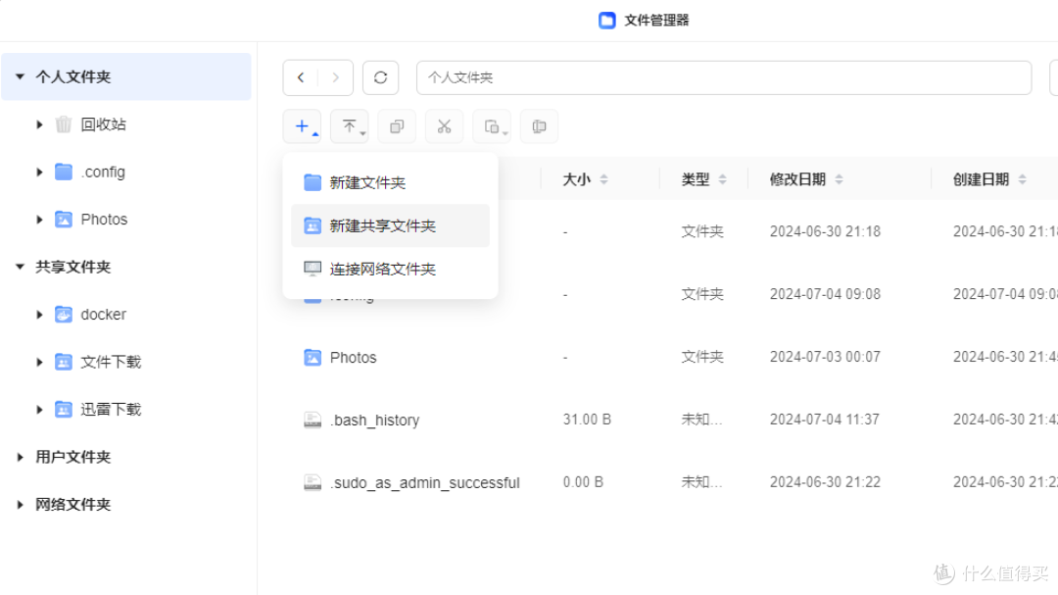
Task: Collapse the 共享文件夹 section
Action: [x=21, y=267]
